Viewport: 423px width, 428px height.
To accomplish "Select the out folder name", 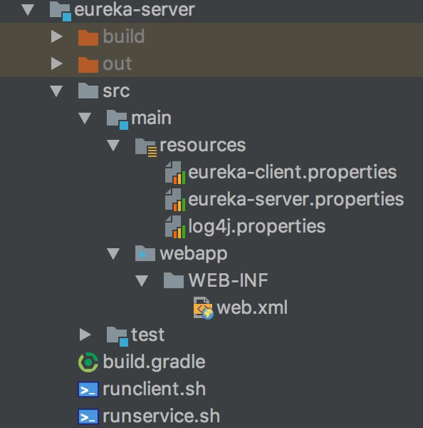I will pos(117,64).
